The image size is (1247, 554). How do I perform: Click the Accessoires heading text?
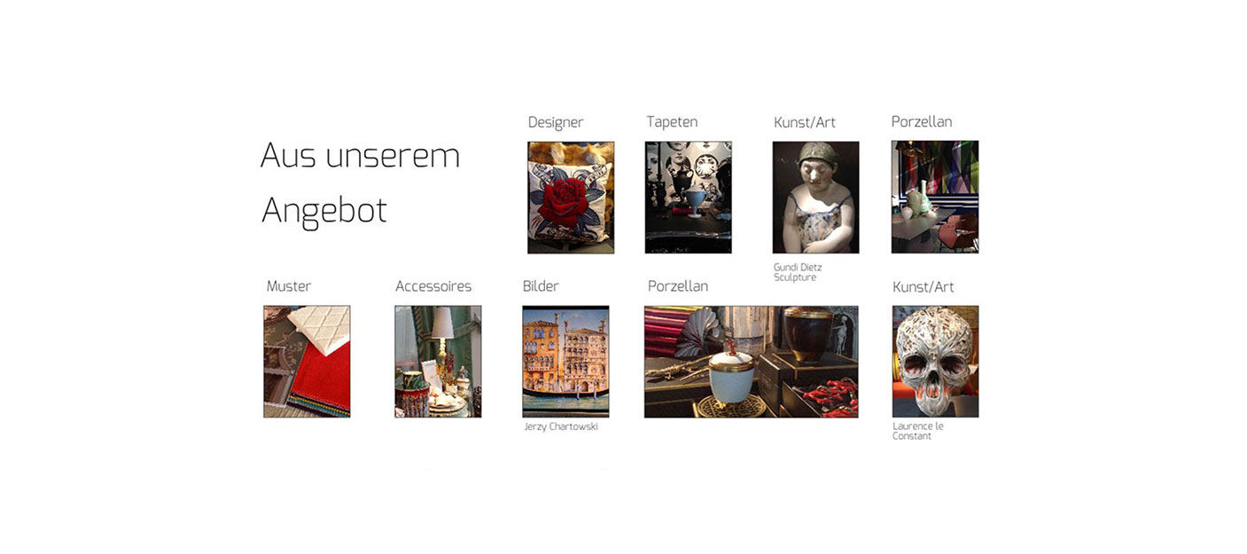click(433, 286)
